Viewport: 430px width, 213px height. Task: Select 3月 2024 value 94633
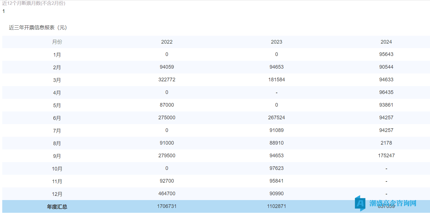(x=386, y=80)
